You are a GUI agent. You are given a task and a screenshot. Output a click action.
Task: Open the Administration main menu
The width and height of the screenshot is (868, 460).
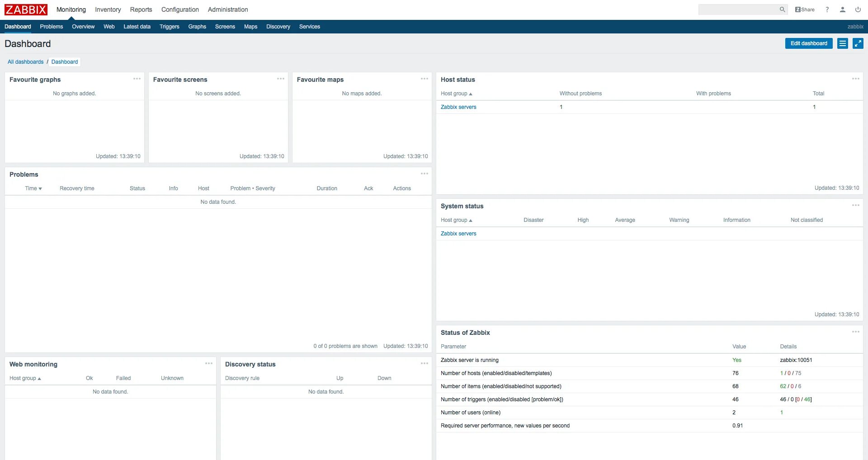228,9
